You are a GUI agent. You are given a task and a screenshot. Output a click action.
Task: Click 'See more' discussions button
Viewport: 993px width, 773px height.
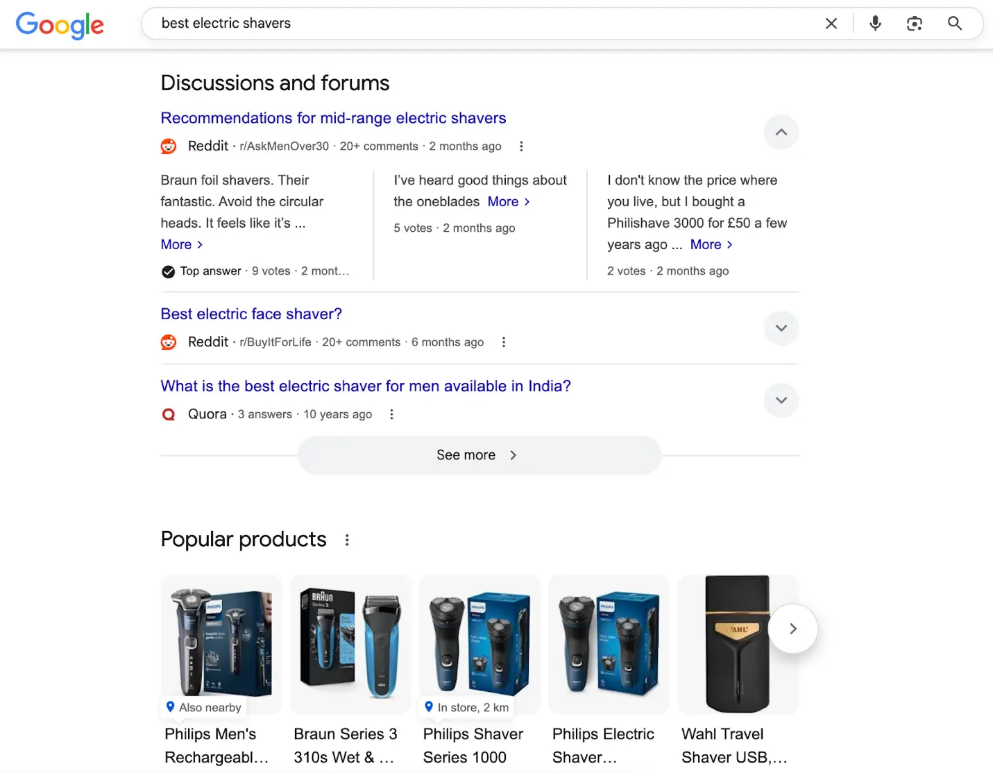479,455
